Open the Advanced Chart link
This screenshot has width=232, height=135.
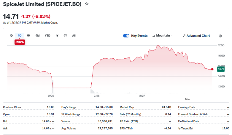click(196, 36)
